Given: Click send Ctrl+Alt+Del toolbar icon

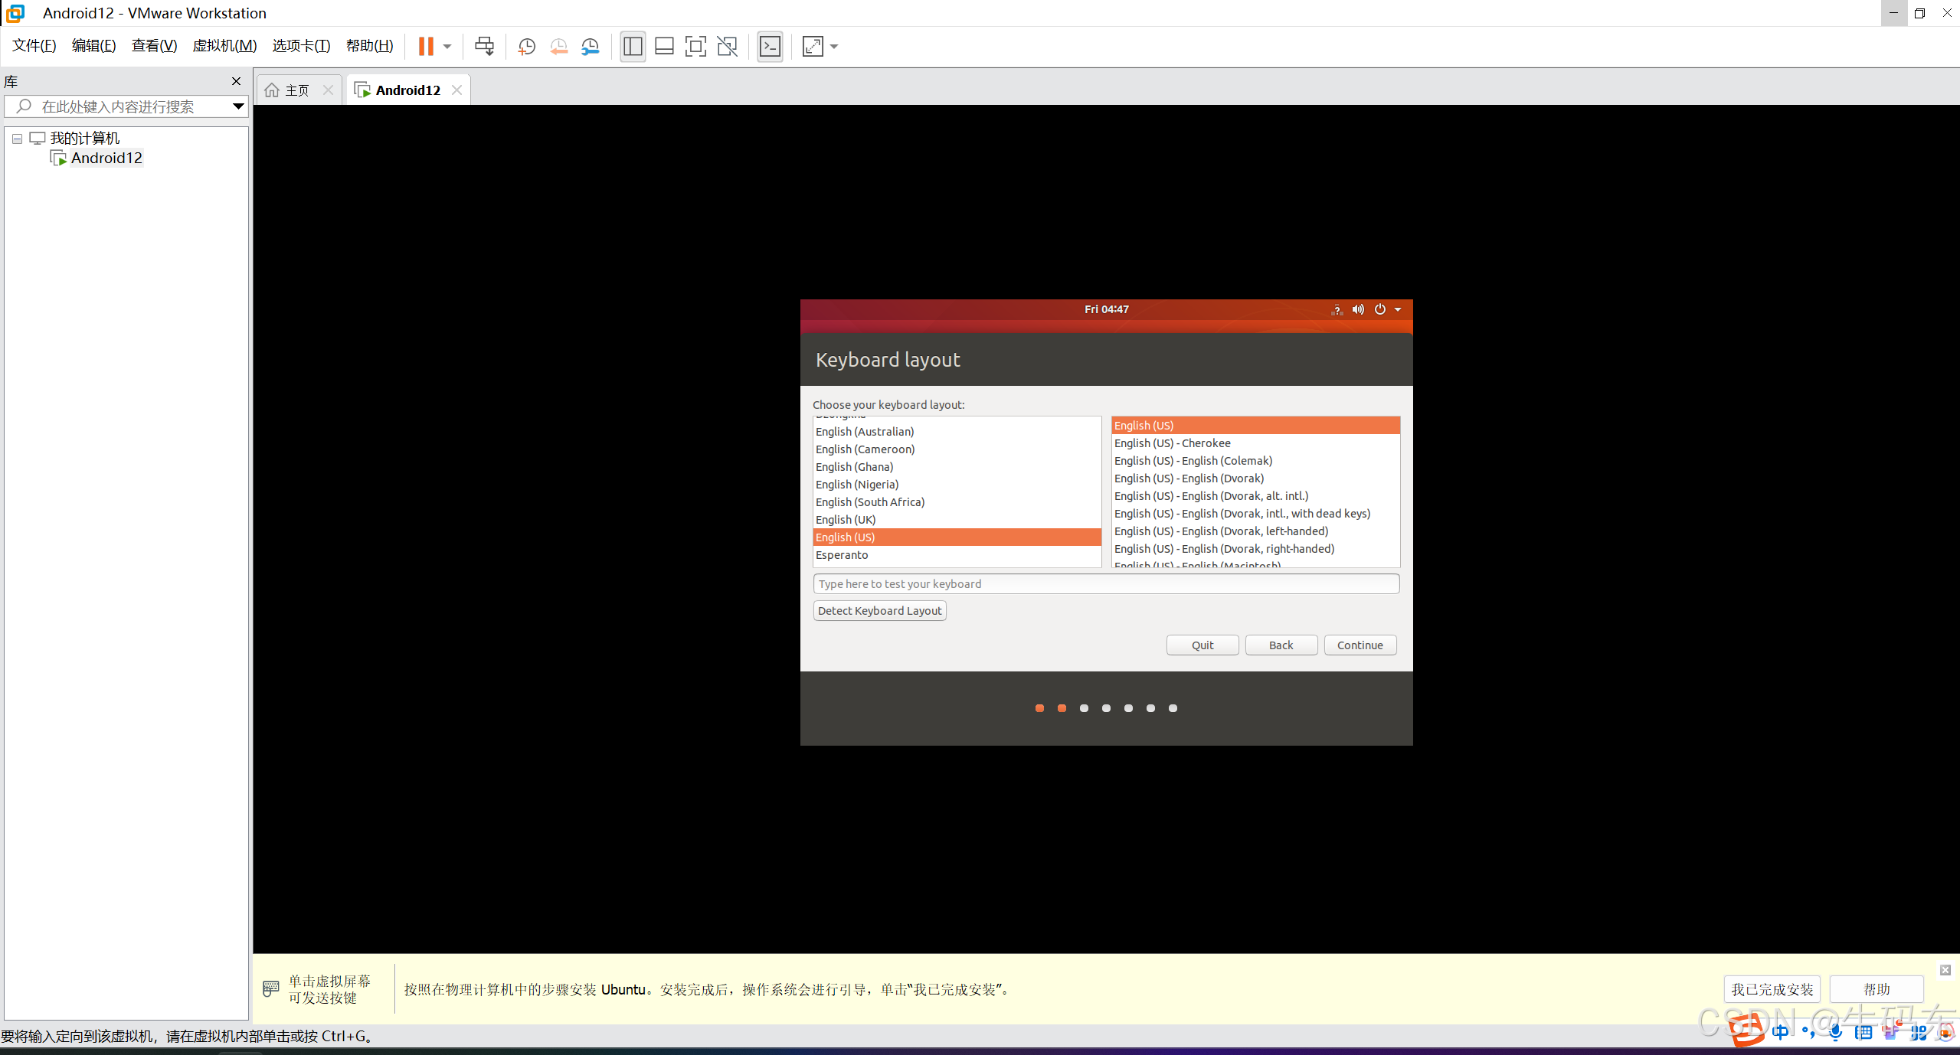Looking at the screenshot, I should tap(484, 47).
